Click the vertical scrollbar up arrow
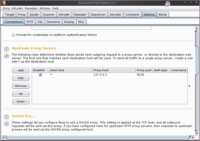The image size is (200, 141). click(197, 29)
